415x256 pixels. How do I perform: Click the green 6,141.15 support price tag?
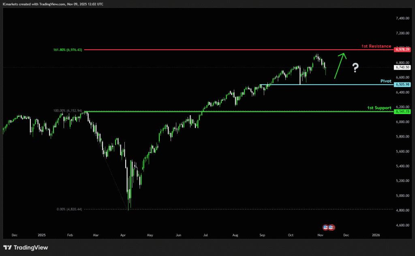402,111
